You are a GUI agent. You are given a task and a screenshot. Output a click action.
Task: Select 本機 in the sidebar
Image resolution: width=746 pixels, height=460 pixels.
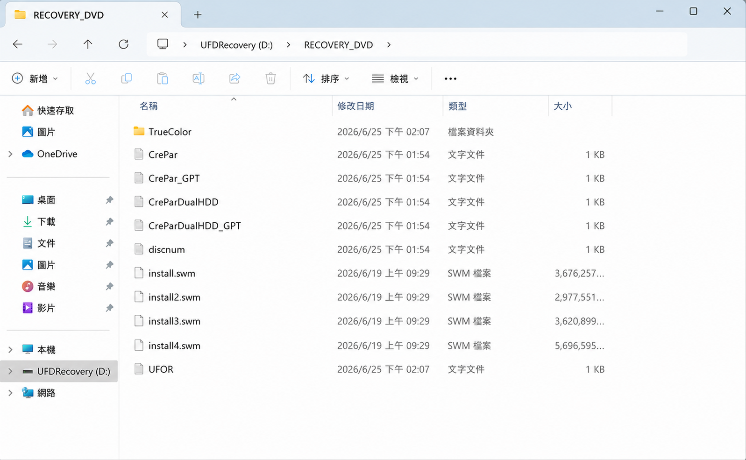(x=38, y=349)
